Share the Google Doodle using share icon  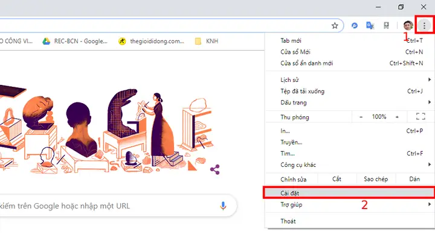[x=214, y=169]
